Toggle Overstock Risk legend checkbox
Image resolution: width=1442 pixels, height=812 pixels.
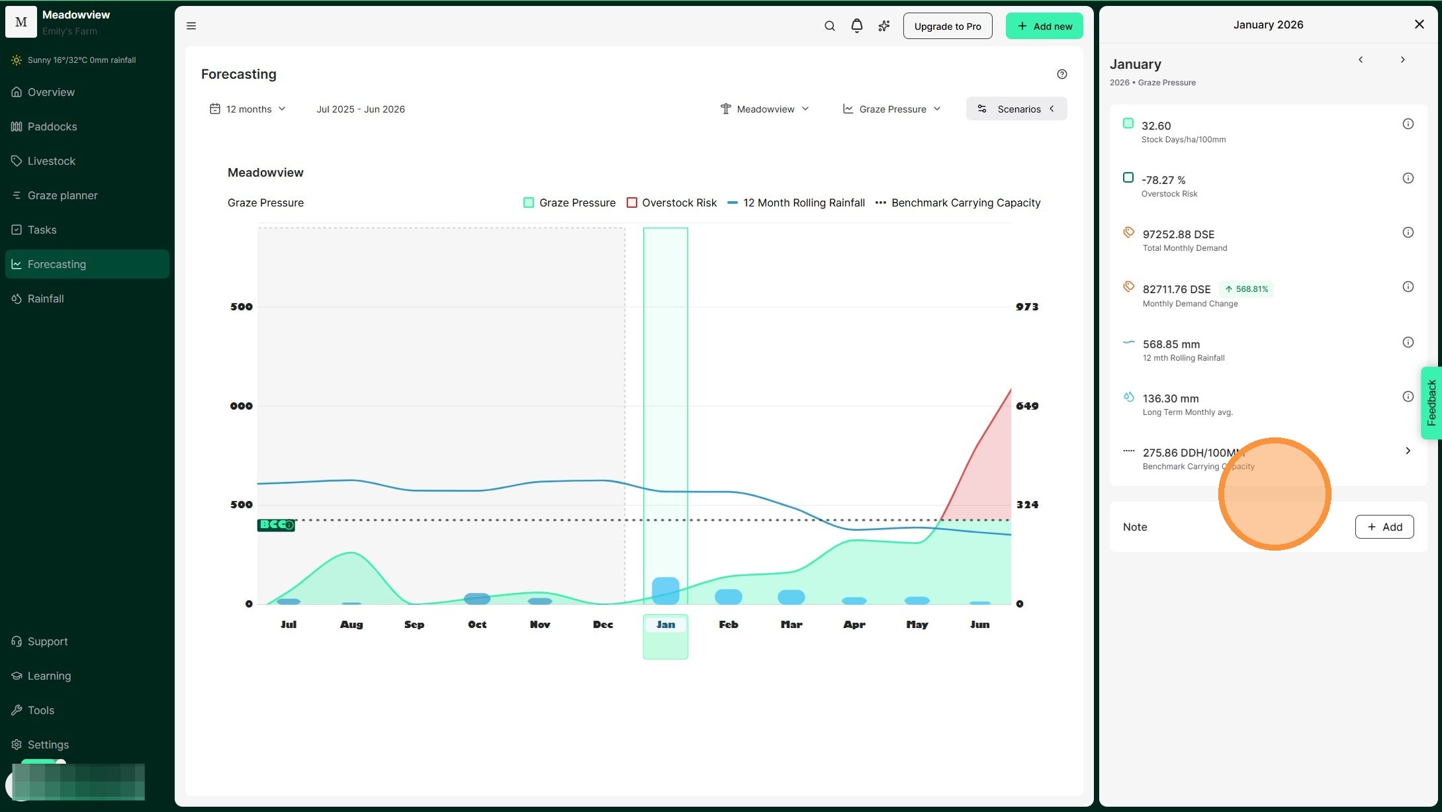click(632, 203)
